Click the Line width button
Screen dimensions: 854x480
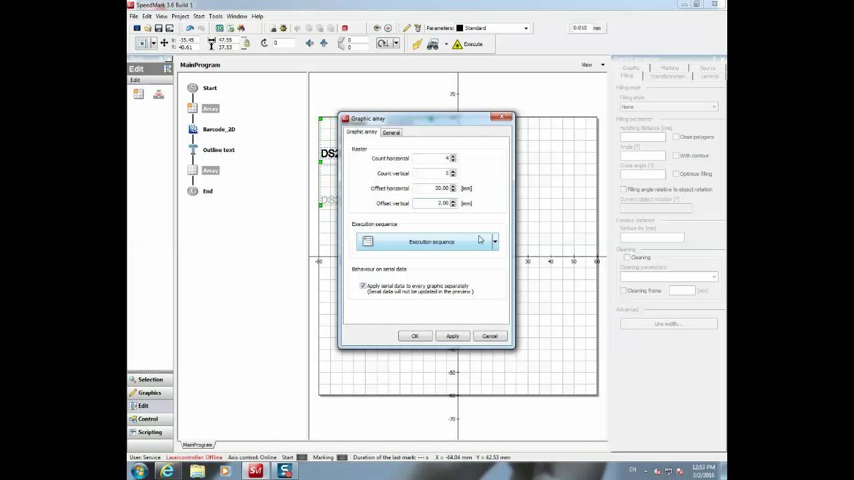[669, 324]
